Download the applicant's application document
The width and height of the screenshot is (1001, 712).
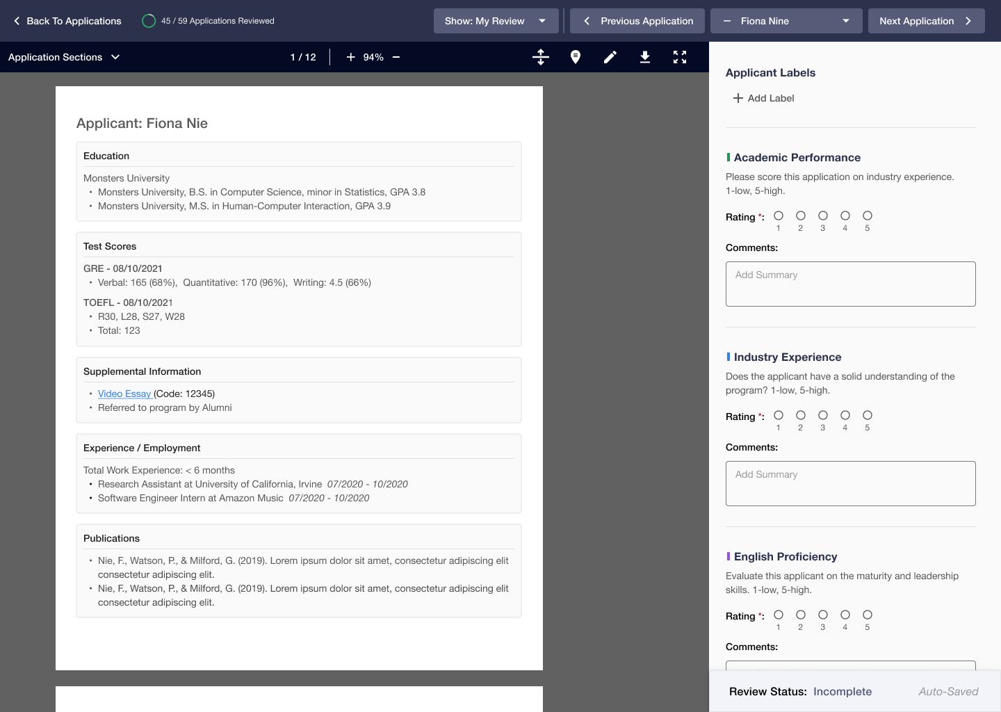coord(645,57)
